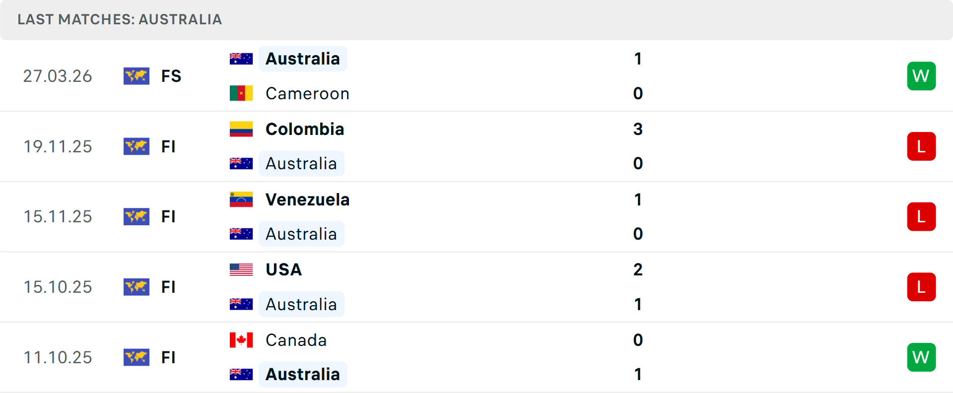Click the Australia flag in the Cameroon match
953x393 pixels.
pos(241,59)
